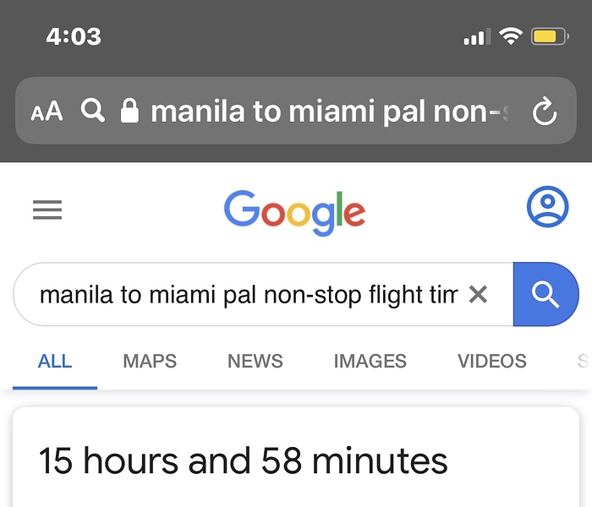Screen dimensions: 592x507
Task: Select the ALL results tab
Action: click(55, 362)
